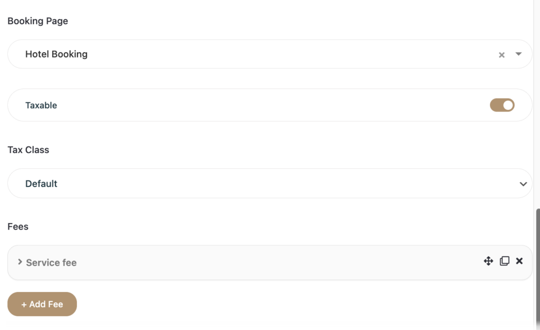Click the scrollbar track above the thumb
This screenshot has width=540, height=330.
537,105
